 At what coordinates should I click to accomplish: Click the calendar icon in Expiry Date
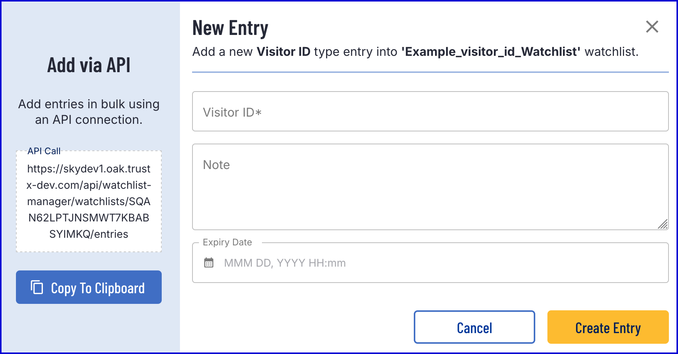pyautogui.click(x=209, y=262)
